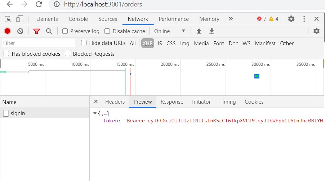Open the Performance tab
Screen dimensions: 325x181
pyautogui.click(x=174, y=19)
